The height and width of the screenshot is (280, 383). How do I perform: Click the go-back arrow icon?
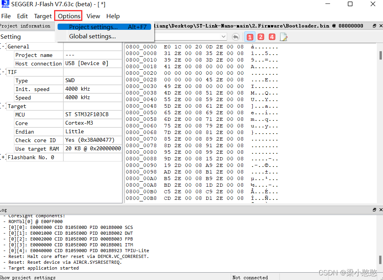point(236,37)
